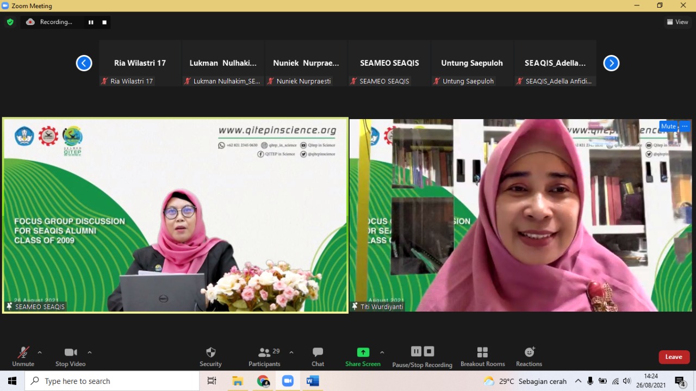Open more options on Titi's tile
Viewport: 696px width, 391px height.
[x=685, y=126]
